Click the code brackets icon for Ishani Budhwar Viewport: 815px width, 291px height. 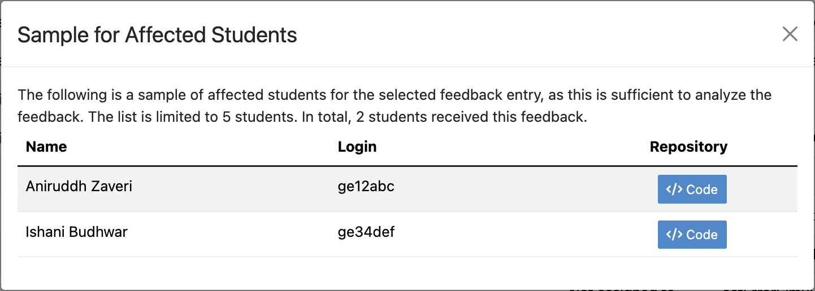tap(674, 235)
